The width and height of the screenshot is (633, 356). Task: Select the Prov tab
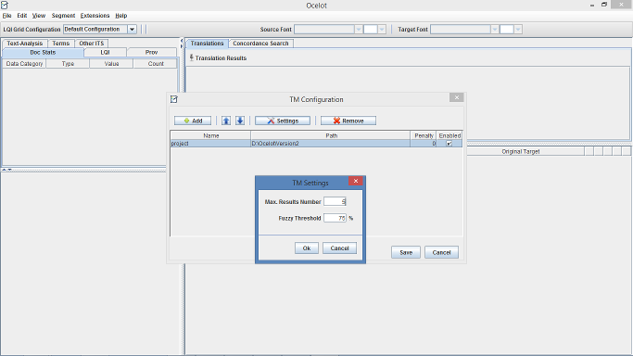pyautogui.click(x=151, y=53)
